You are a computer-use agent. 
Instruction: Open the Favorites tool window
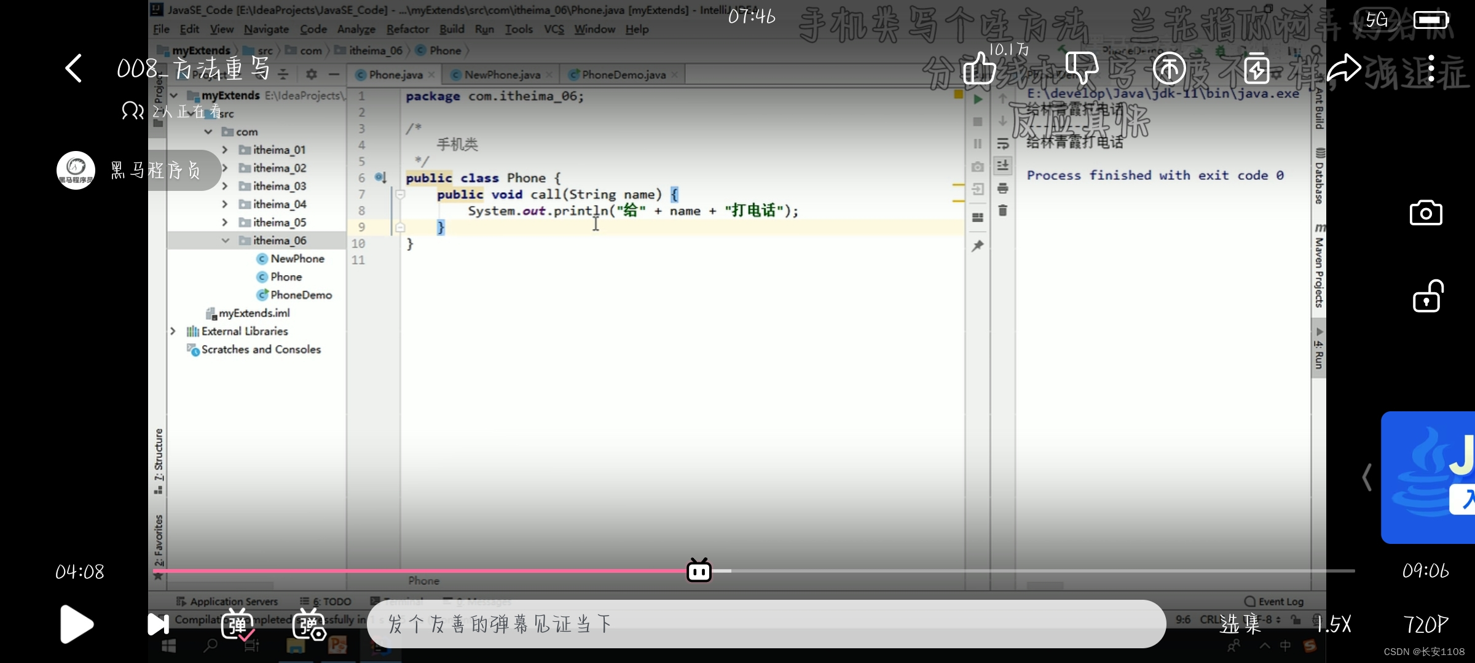[159, 546]
